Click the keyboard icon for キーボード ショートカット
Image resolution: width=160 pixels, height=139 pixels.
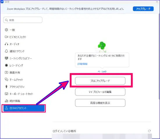tap(6, 94)
